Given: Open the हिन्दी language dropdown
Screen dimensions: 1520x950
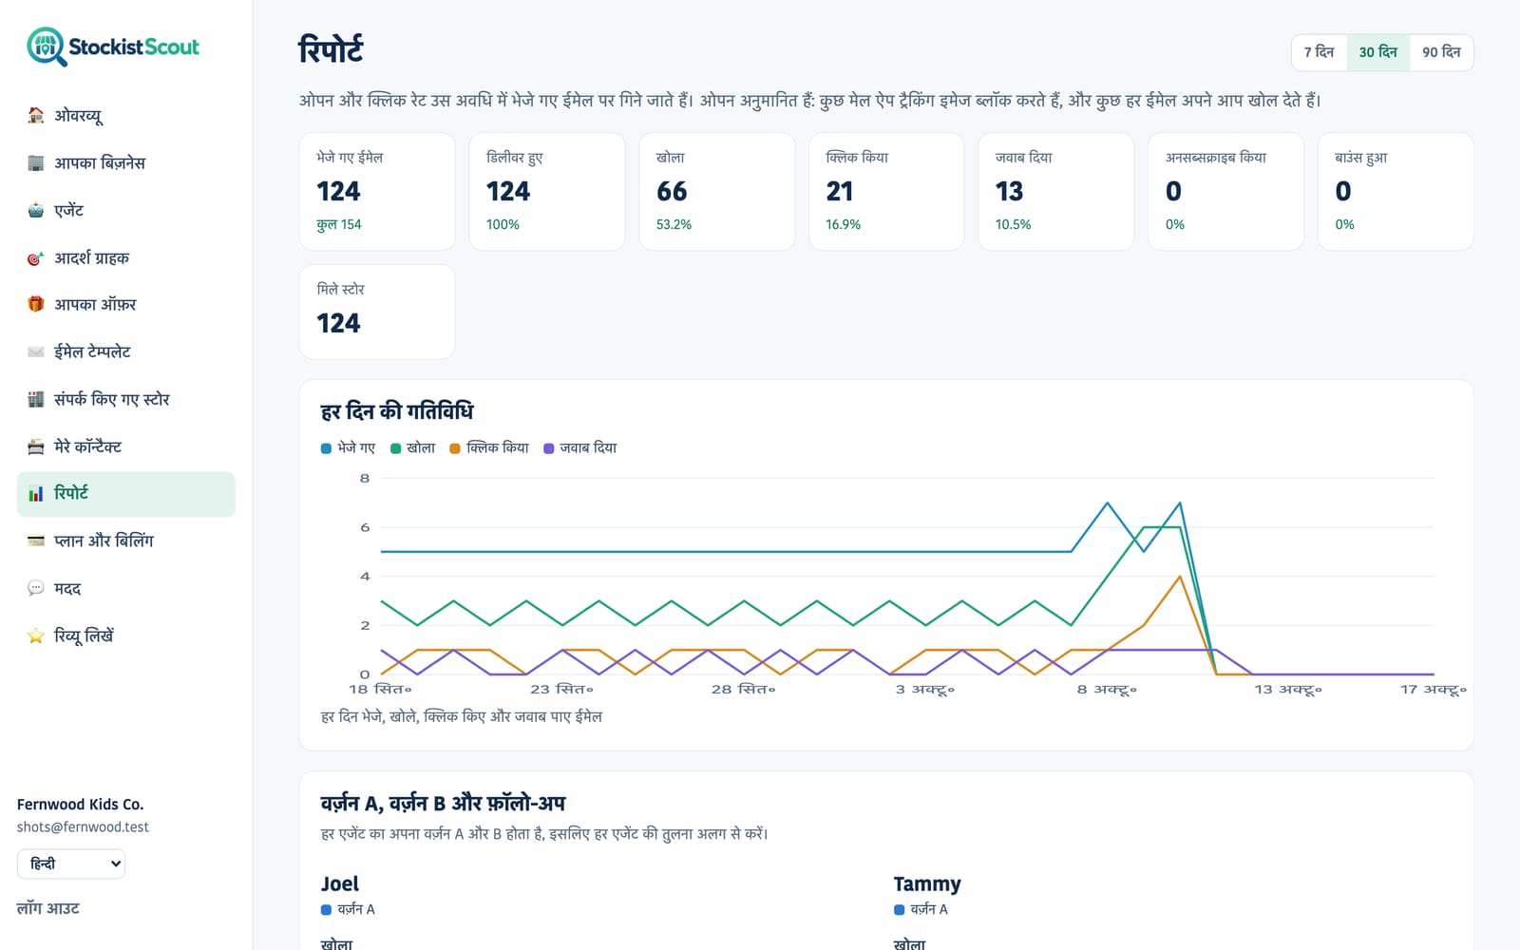Looking at the screenshot, I should (x=71, y=864).
